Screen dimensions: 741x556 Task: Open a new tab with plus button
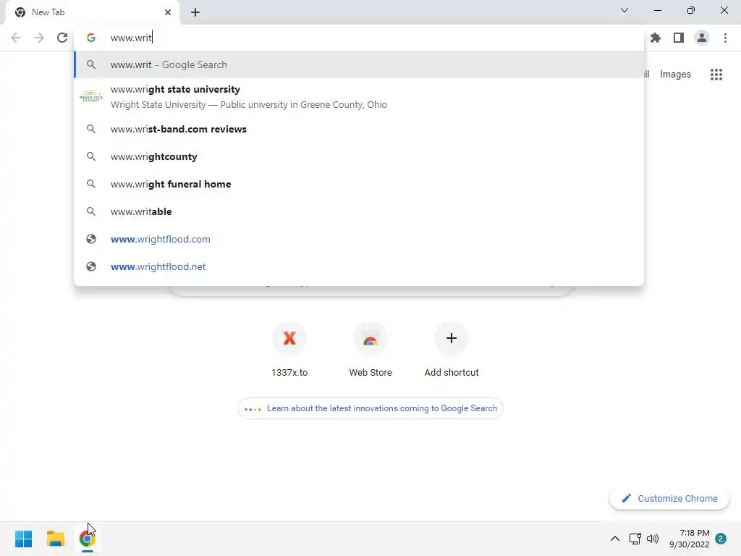coord(195,12)
